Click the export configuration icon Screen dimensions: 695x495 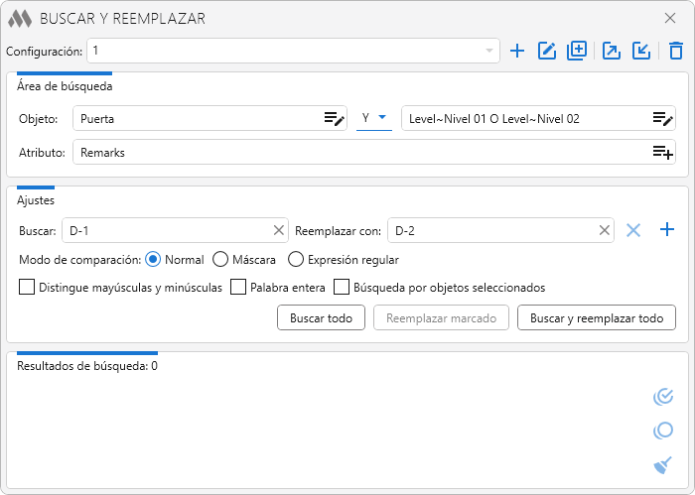pos(612,52)
